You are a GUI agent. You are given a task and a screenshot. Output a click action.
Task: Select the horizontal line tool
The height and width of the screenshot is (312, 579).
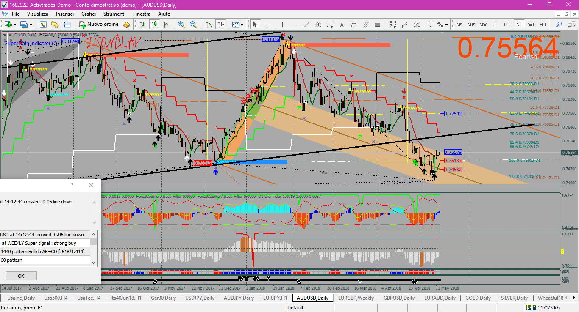coord(295,25)
